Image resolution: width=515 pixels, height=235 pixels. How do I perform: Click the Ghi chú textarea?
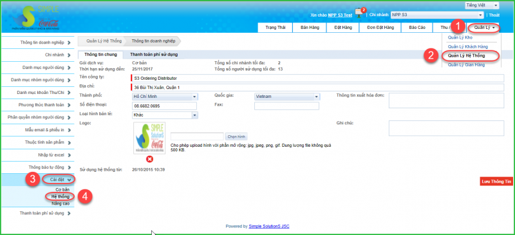pyautogui.click(x=446, y=128)
